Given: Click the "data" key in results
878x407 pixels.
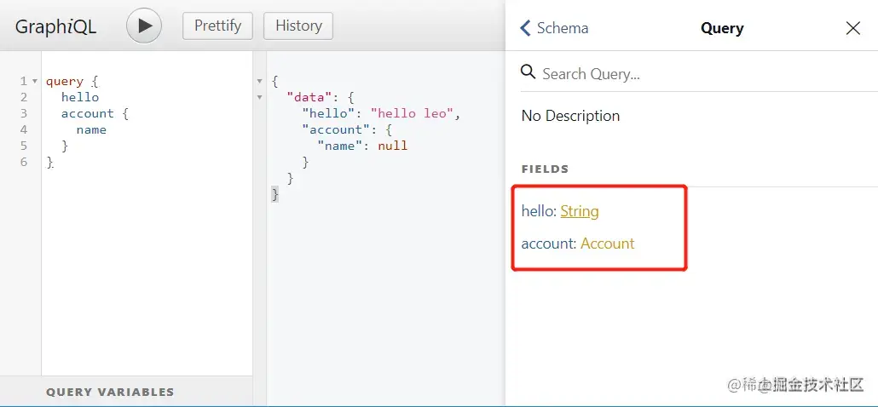Looking at the screenshot, I should point(309,97).
